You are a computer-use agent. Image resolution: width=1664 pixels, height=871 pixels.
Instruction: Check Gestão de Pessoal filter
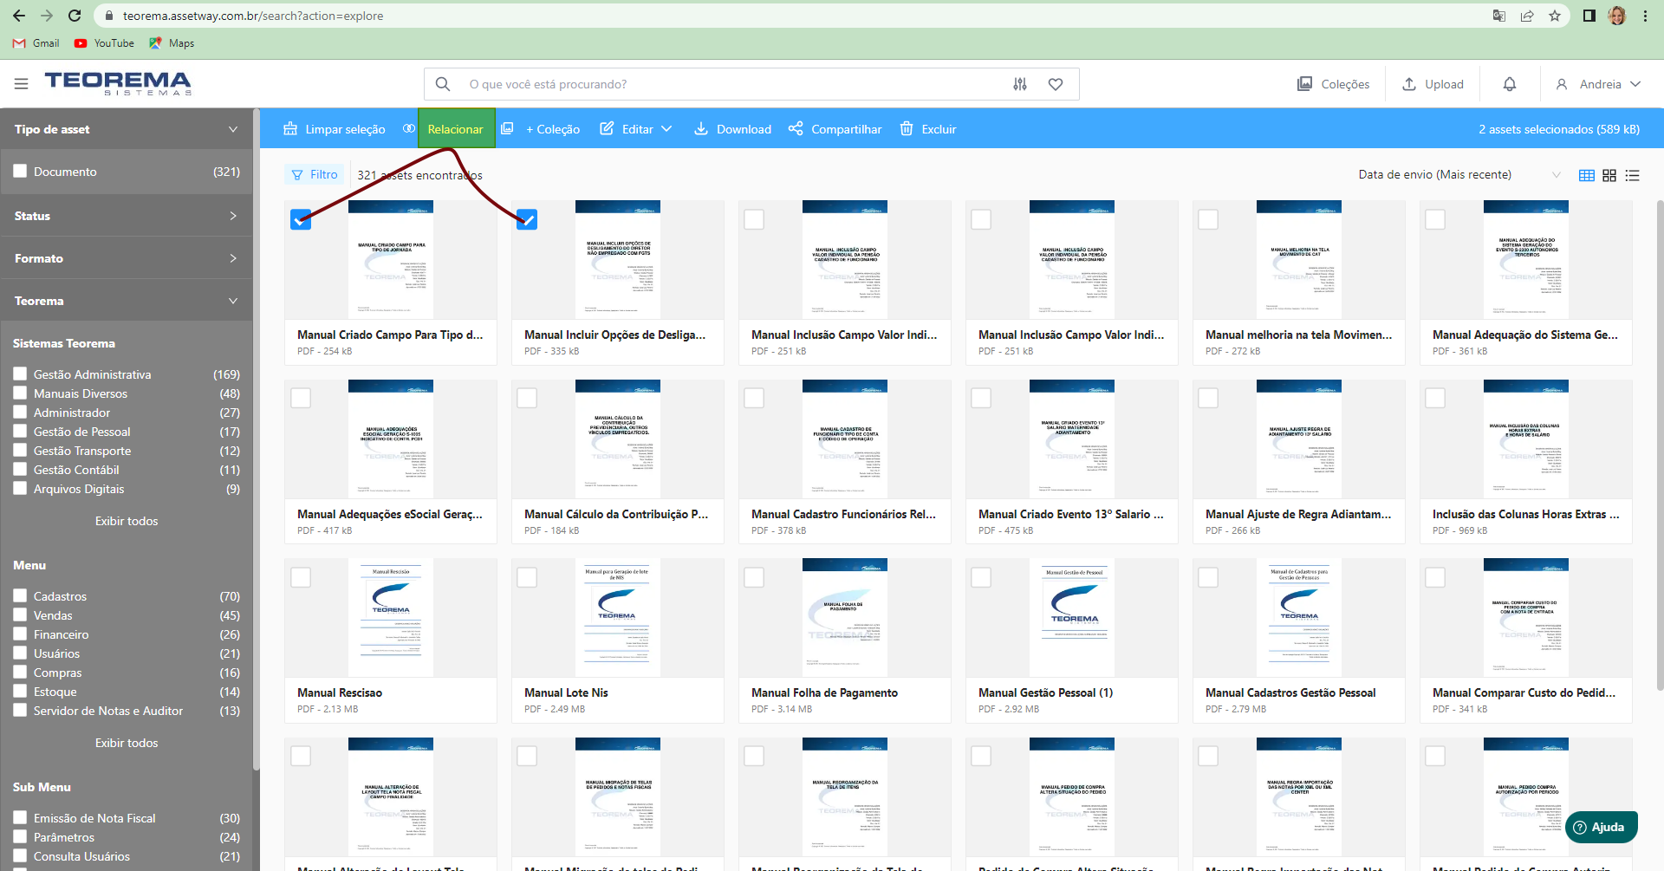coord(20,431)
